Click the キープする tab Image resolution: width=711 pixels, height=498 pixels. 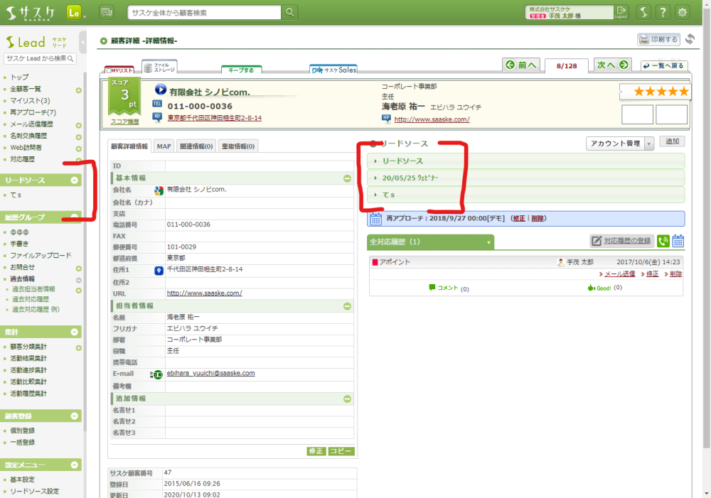[x=241, y=70]
